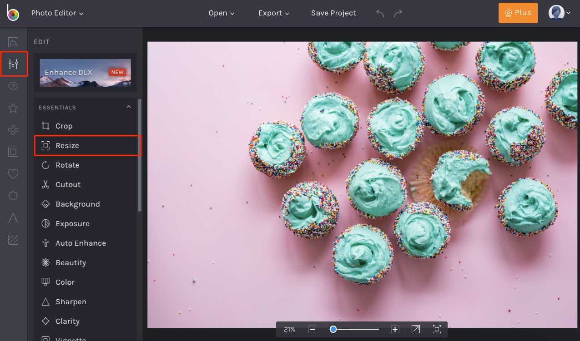Image resolution: width=580 pixels, height=341 pixels.
Task: Select Rotate from the Essentials list
Action: click(x=66, y=165)
